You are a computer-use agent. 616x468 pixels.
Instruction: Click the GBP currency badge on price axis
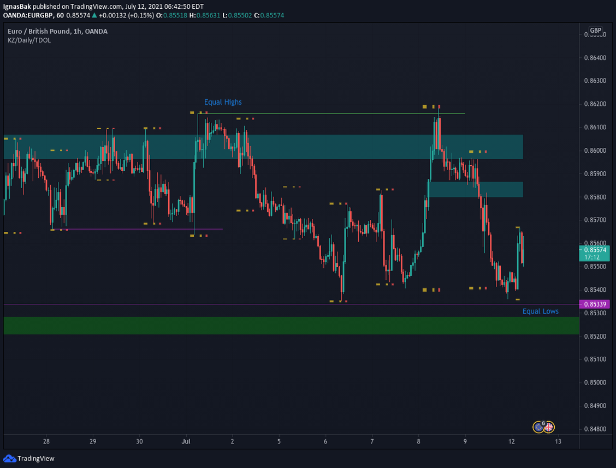pos(596,30)
